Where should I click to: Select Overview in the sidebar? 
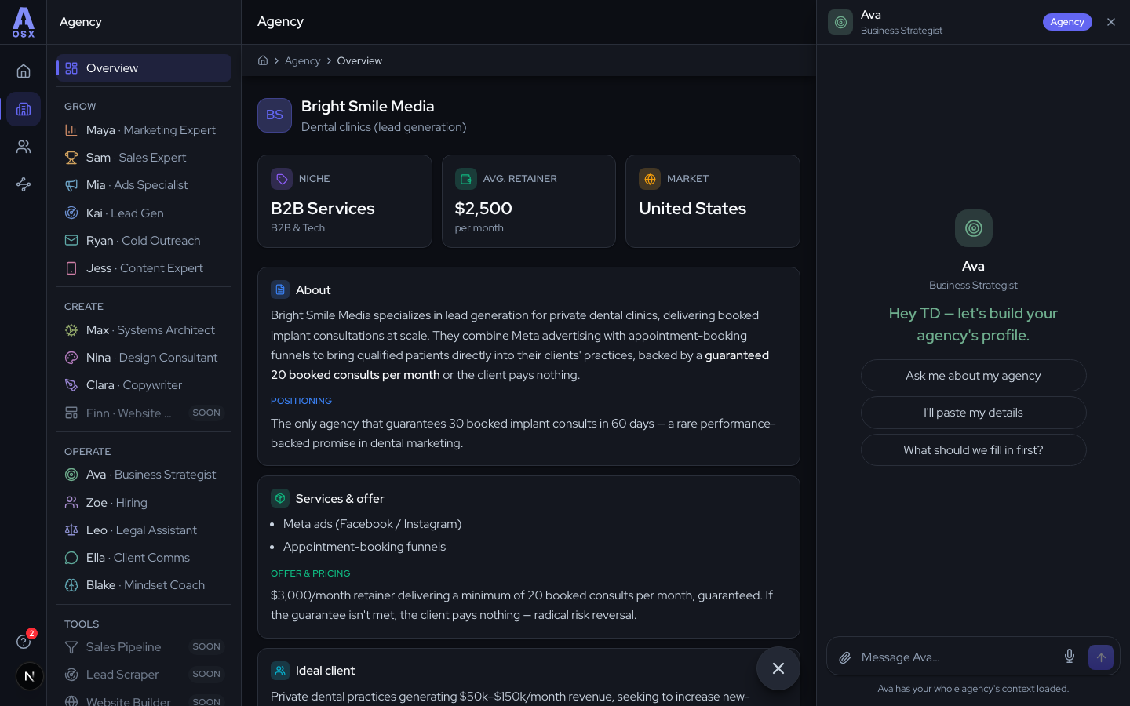tap(144, 68)
